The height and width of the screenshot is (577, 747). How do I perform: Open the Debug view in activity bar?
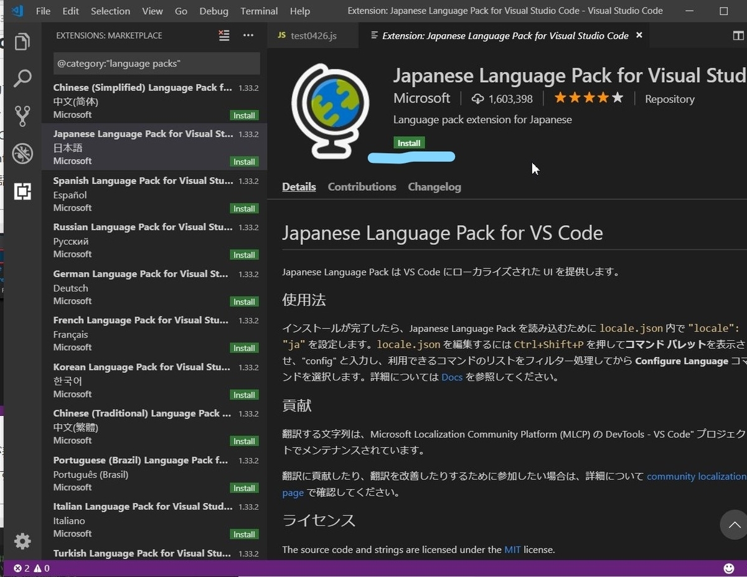pos(22,154)
